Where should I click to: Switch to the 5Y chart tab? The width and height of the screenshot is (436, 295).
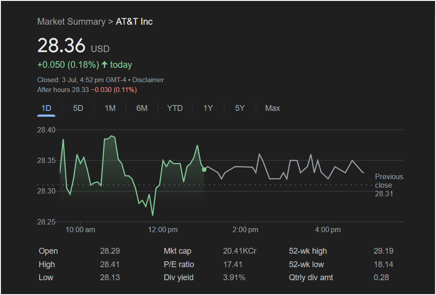coord(240,108)
